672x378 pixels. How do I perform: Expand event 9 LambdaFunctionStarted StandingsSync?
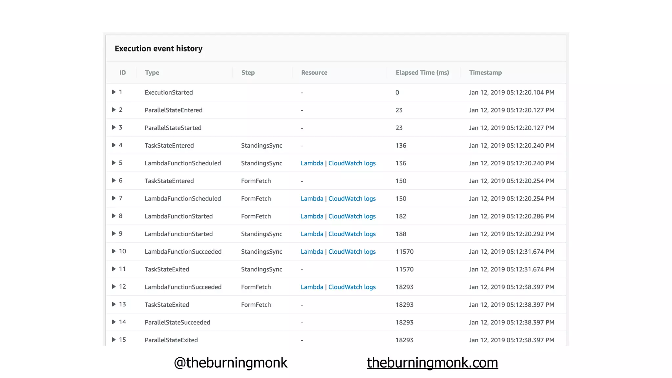pyautogui.click(x=114, y=234)
